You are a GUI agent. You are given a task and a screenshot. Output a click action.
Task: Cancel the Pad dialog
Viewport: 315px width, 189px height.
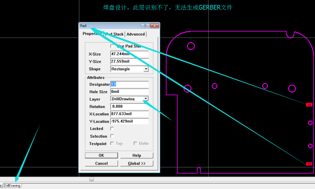pos(101,163)
